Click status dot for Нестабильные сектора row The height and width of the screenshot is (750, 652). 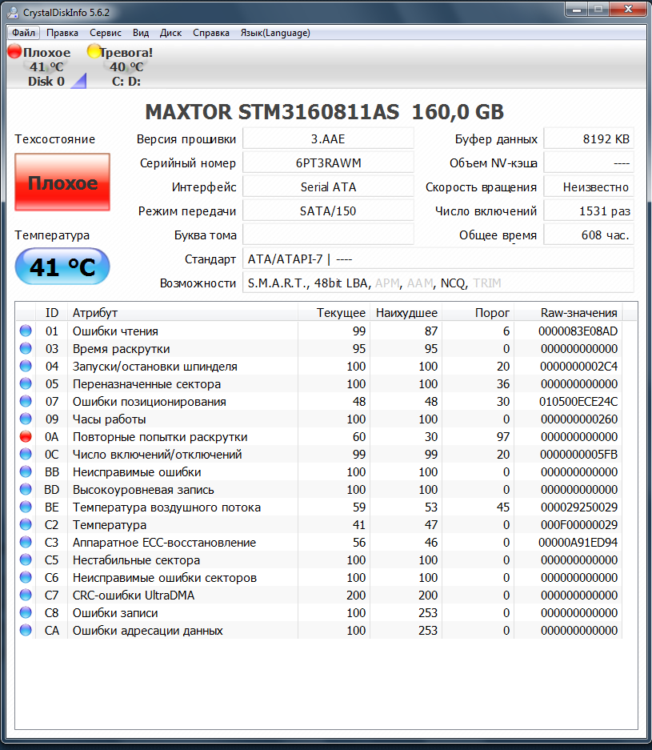pos(26,560)
